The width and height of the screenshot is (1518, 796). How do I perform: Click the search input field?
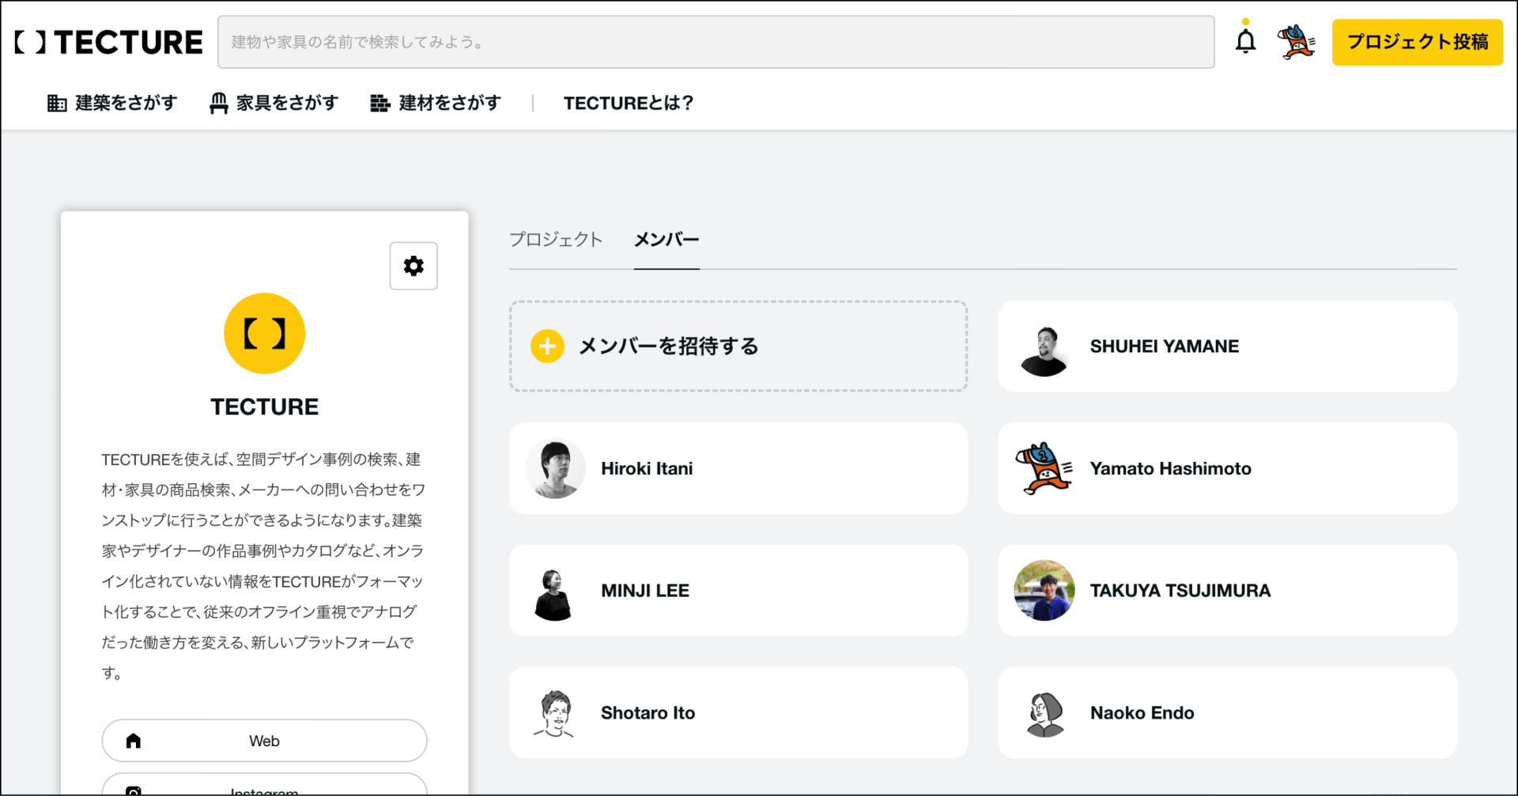[716, 42]
